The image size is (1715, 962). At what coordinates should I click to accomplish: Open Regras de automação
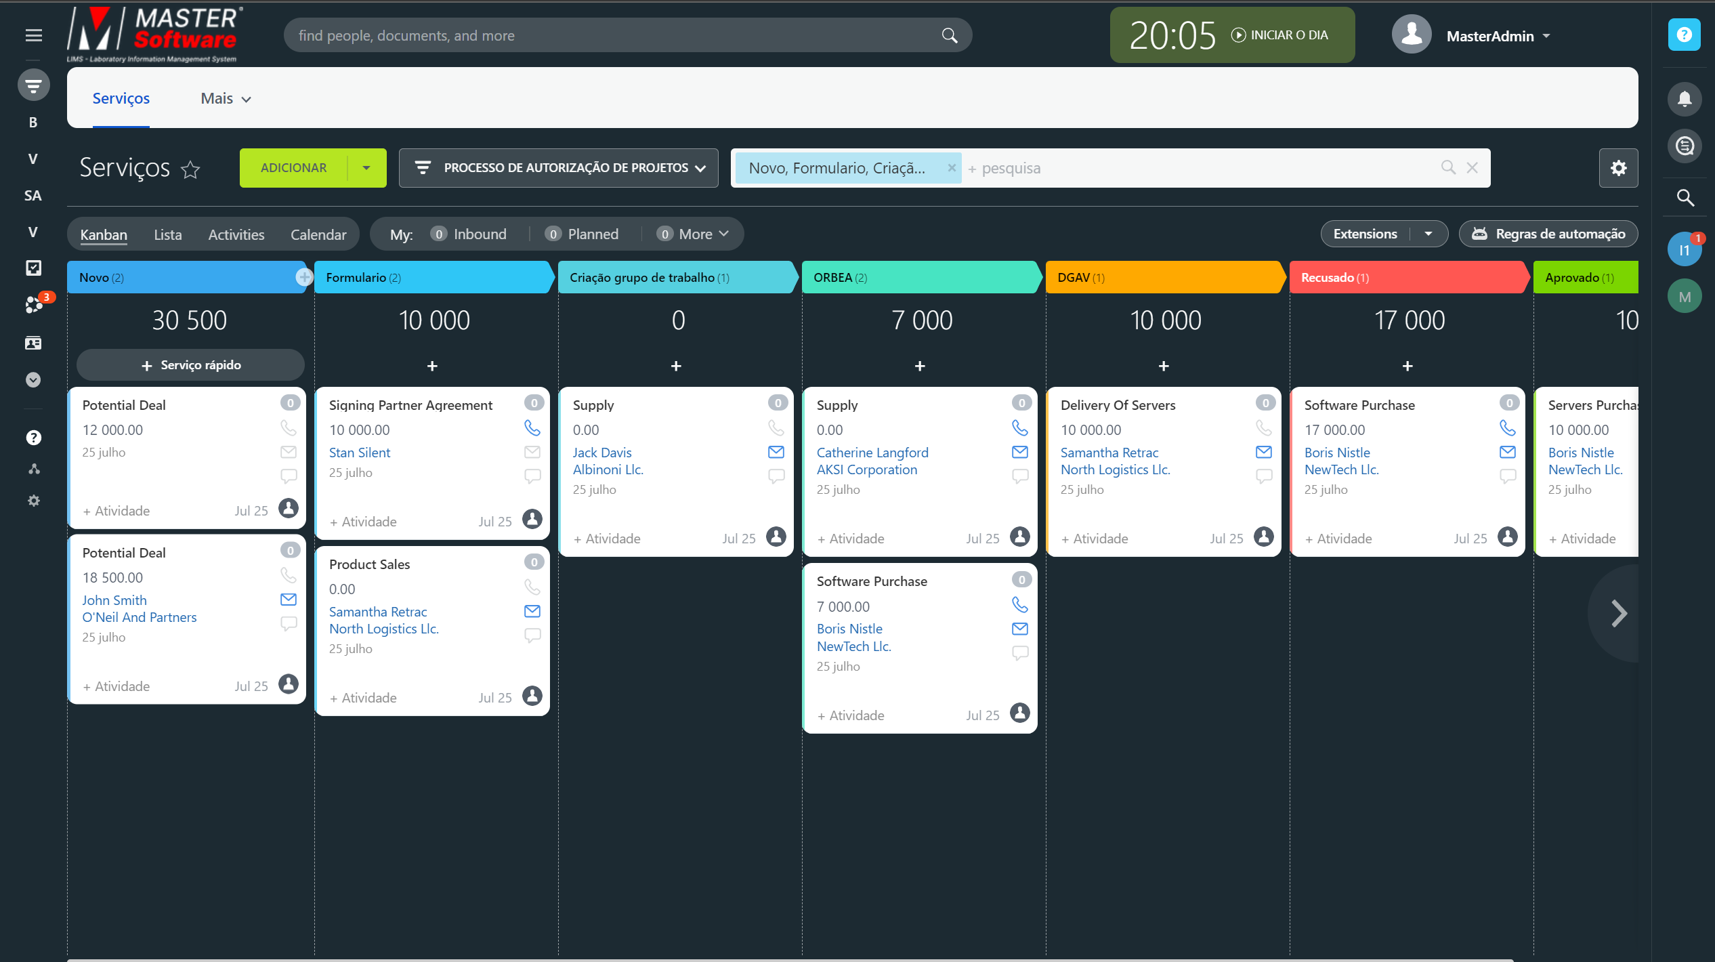pos(1548,234)
